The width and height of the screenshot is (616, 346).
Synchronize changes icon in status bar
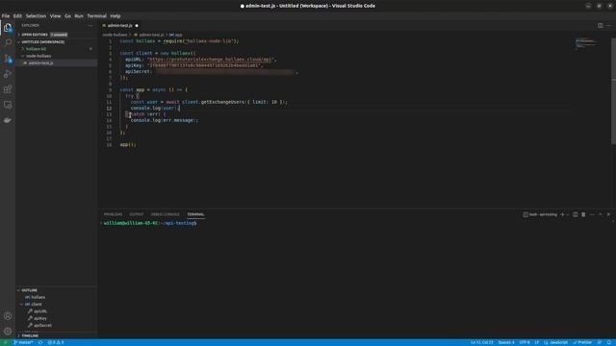tap(40, 342)
